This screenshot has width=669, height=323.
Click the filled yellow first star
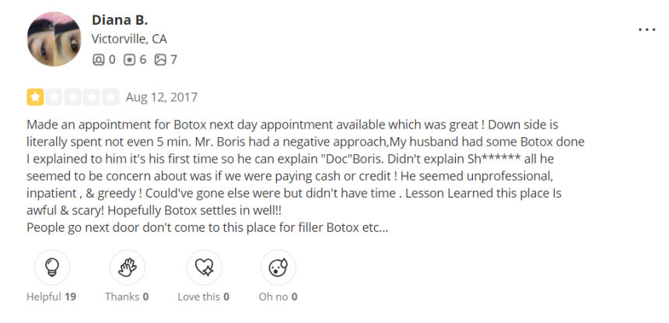(x=35, y=97)
